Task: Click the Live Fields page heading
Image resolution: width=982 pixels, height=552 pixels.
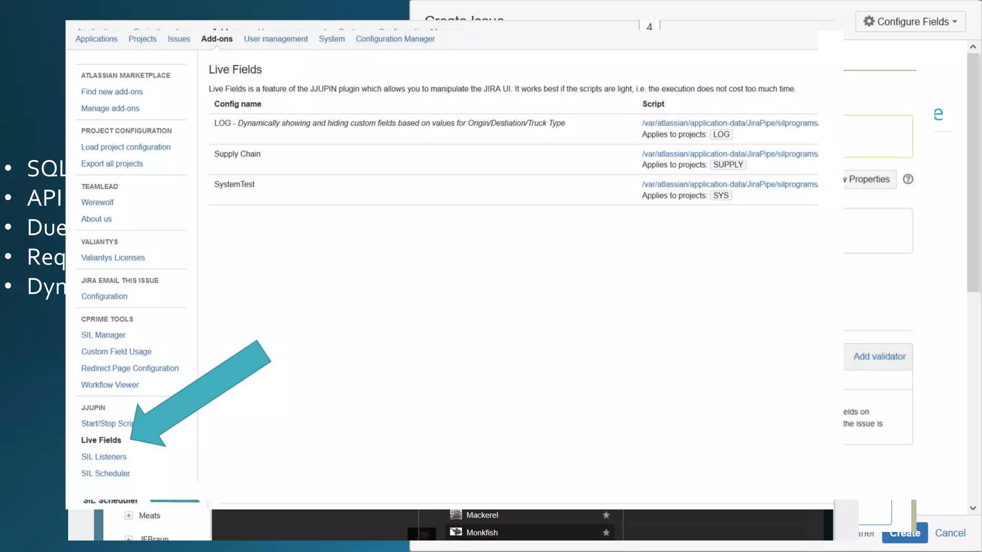Action: (235, 69)
